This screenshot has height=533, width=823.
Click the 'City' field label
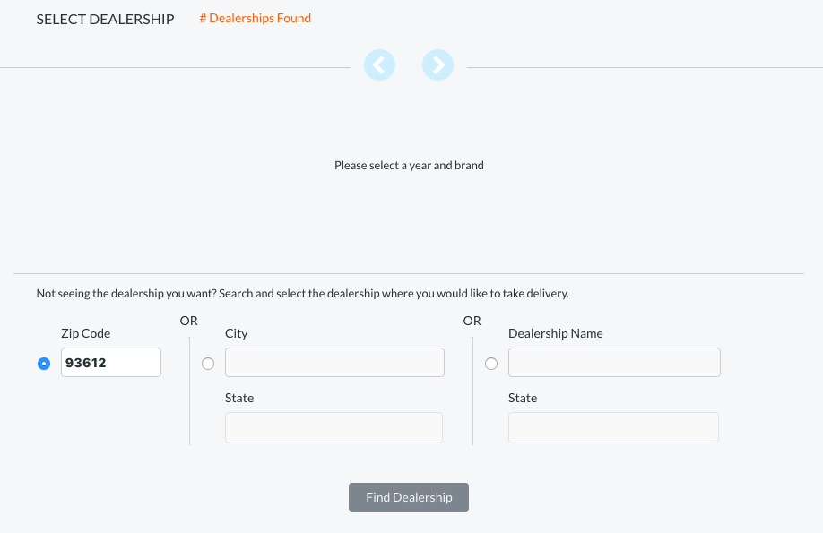click(236, 332)
